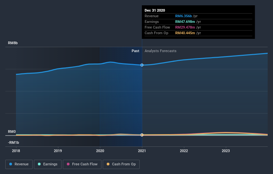Viewport: 273px width, 174px height.
Task: Click the RM6.356b revenue value
Action: [x=184, y=16]
